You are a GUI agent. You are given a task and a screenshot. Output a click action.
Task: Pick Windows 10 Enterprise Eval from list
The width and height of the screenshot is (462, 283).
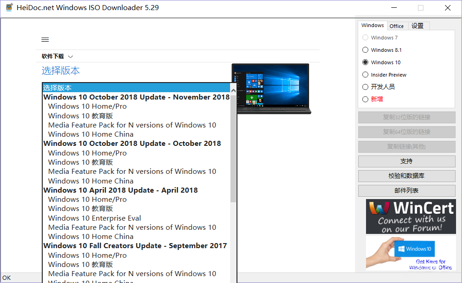pyautogui.click(x=94, y=218)
